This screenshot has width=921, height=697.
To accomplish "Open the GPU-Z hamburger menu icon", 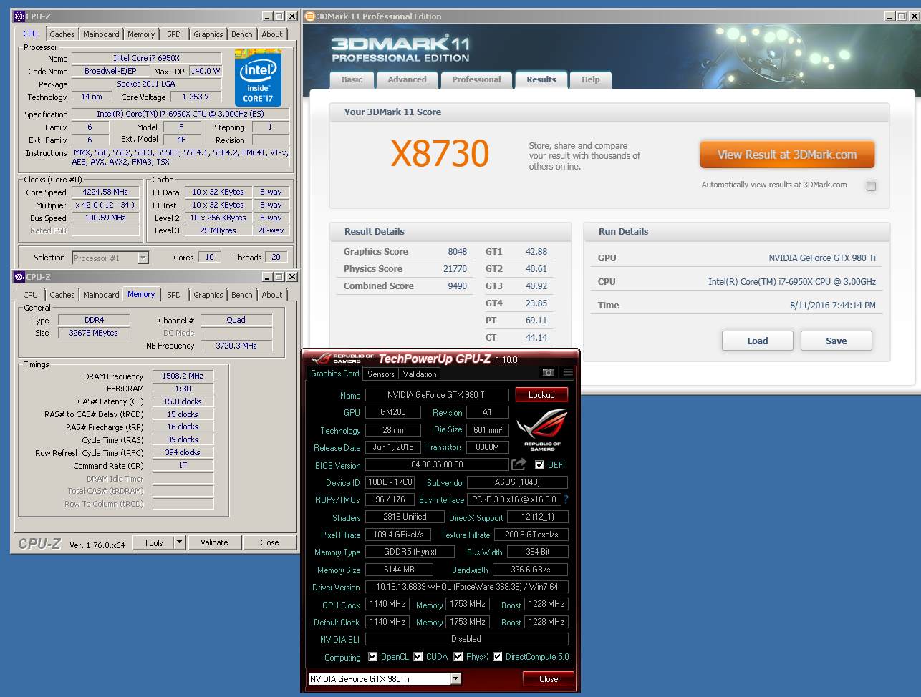I will (568, 372).
